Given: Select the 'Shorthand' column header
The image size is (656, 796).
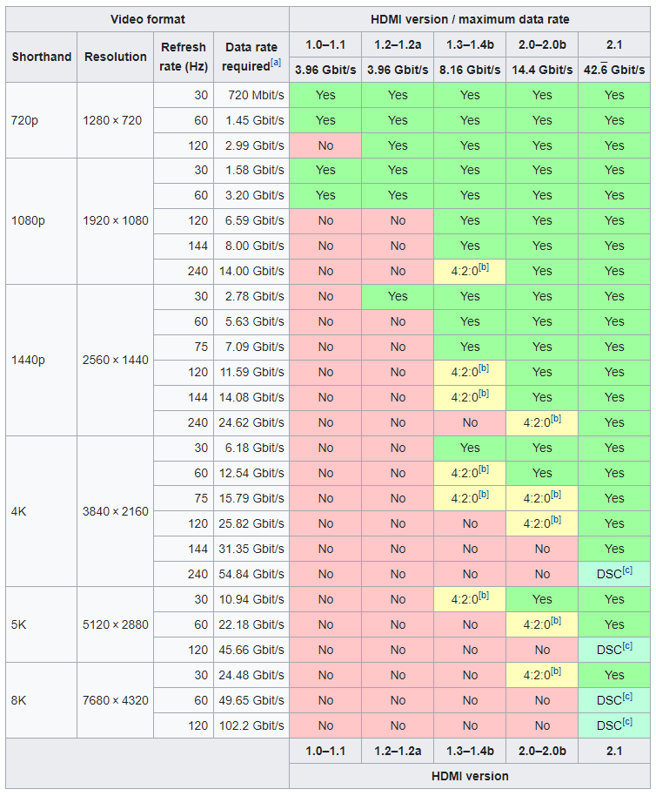Looking at the screenshot, I should tap(42, 57).
